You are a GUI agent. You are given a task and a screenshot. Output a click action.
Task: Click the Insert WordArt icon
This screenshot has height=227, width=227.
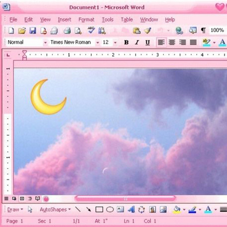[x=131, y=209]
